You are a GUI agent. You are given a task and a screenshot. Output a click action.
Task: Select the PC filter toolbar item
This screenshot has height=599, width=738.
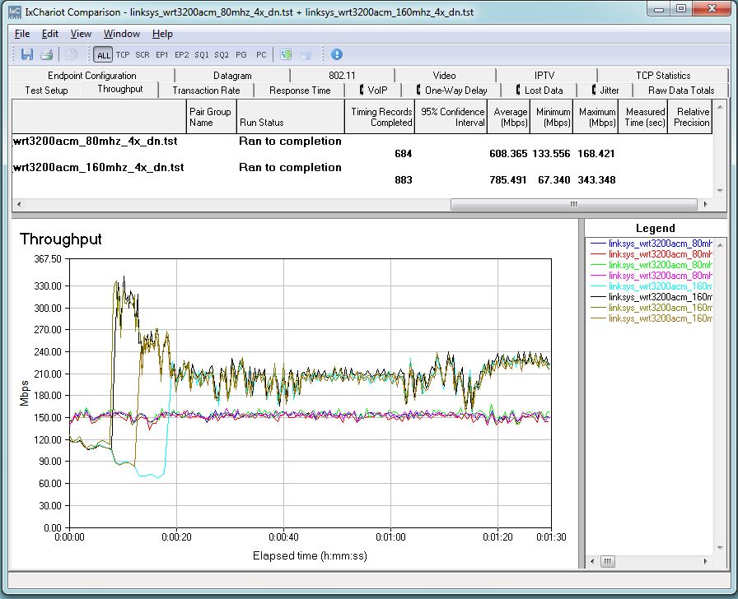coord(261,55)
